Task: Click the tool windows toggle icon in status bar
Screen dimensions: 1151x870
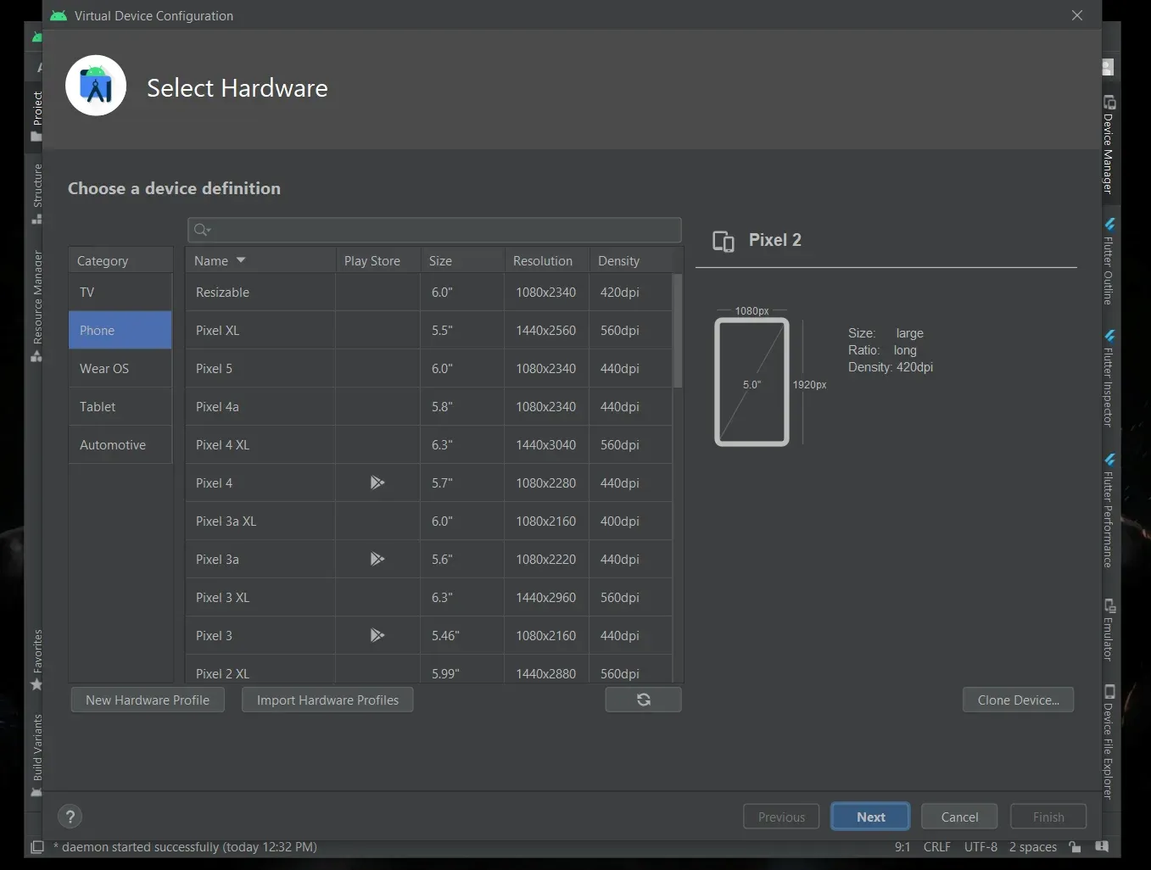Action: pyautogui.click(x=37, y=847)
